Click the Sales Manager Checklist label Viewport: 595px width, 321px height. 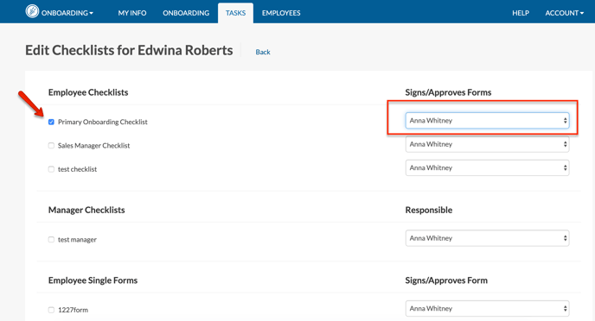93,145
